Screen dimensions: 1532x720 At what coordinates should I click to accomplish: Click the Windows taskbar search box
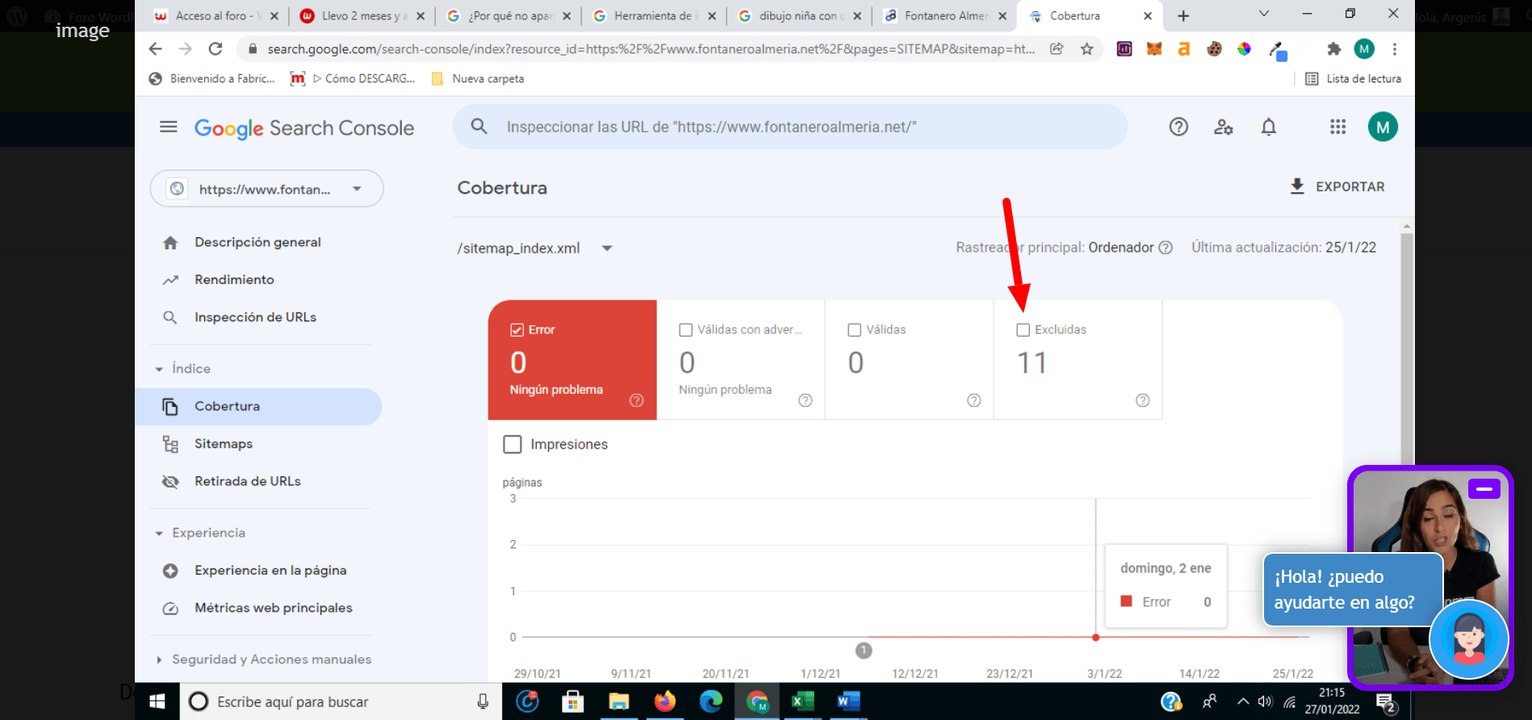pos(340,701)
